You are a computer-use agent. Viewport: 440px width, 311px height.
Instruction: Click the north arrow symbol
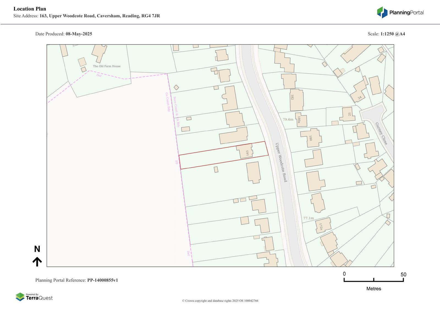(37, 261)
